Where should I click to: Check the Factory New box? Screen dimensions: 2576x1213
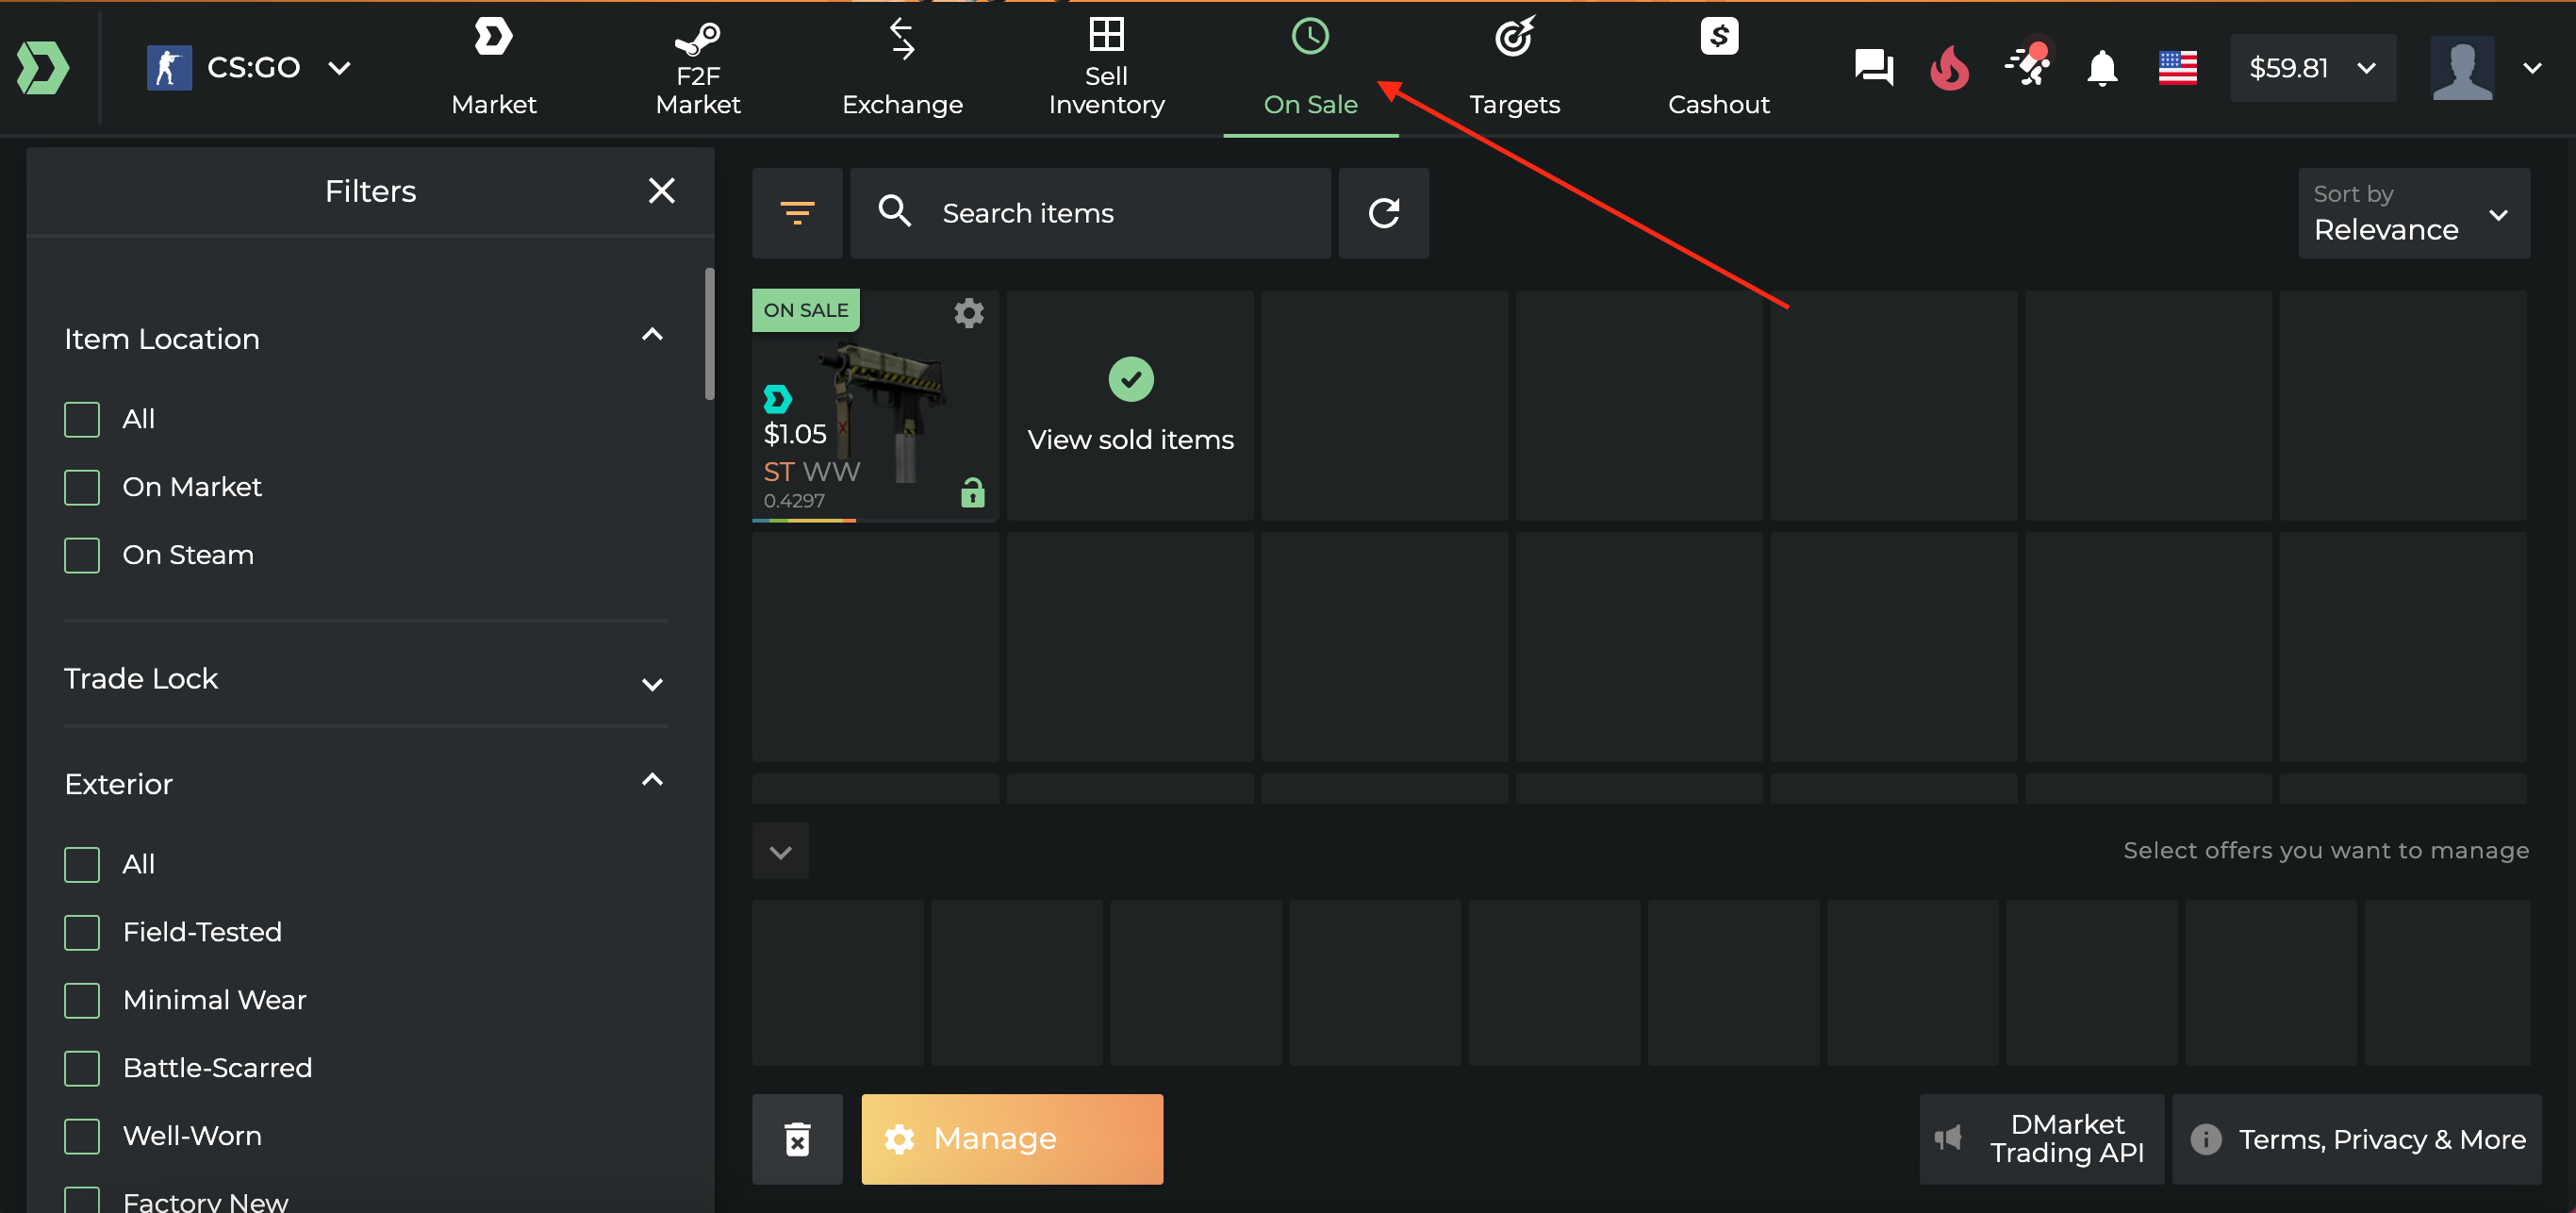coord(82,1200)
